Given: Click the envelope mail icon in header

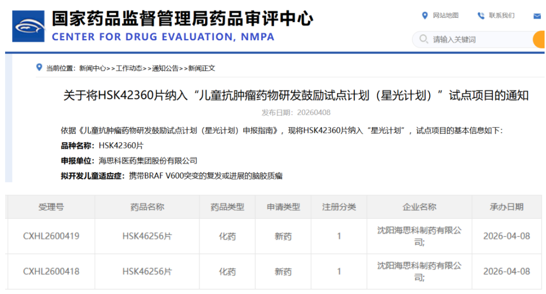Looking at the screenshot, I should [537, 16].
